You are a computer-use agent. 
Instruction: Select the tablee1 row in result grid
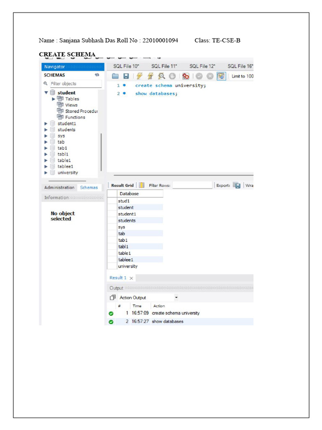click(140, 260)
